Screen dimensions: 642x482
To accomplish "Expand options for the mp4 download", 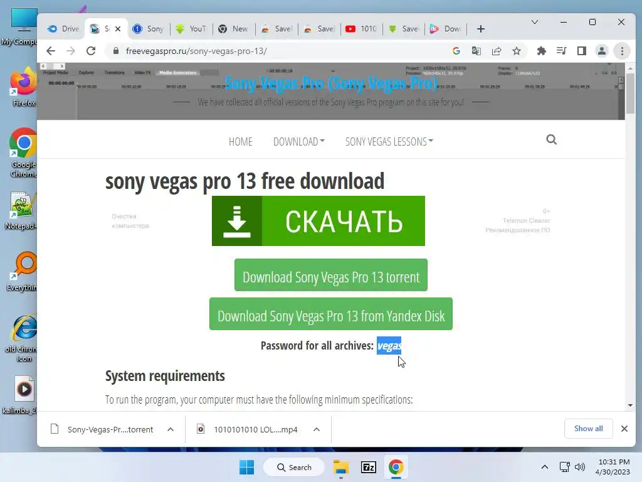I will tap(317, 429).
